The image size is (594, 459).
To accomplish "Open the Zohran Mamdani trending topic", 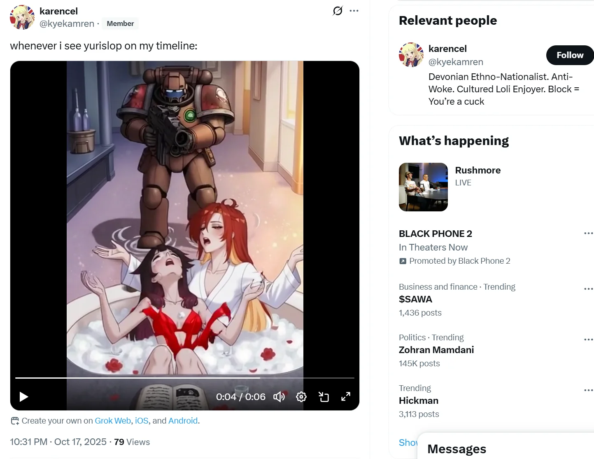I will 436,350.
